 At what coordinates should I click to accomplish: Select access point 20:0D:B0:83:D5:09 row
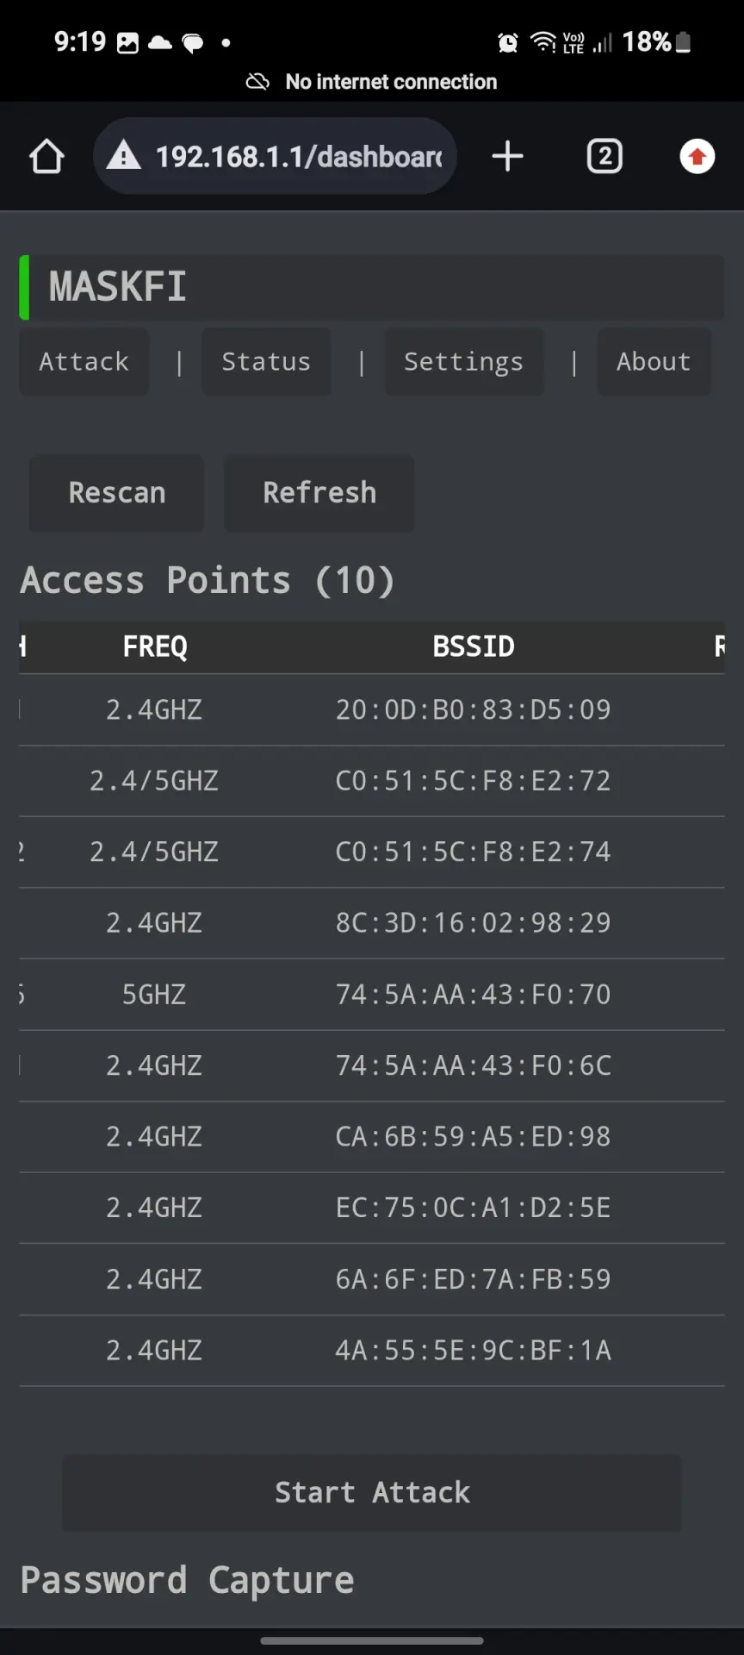pyautogui.click(x=372, y=710)
